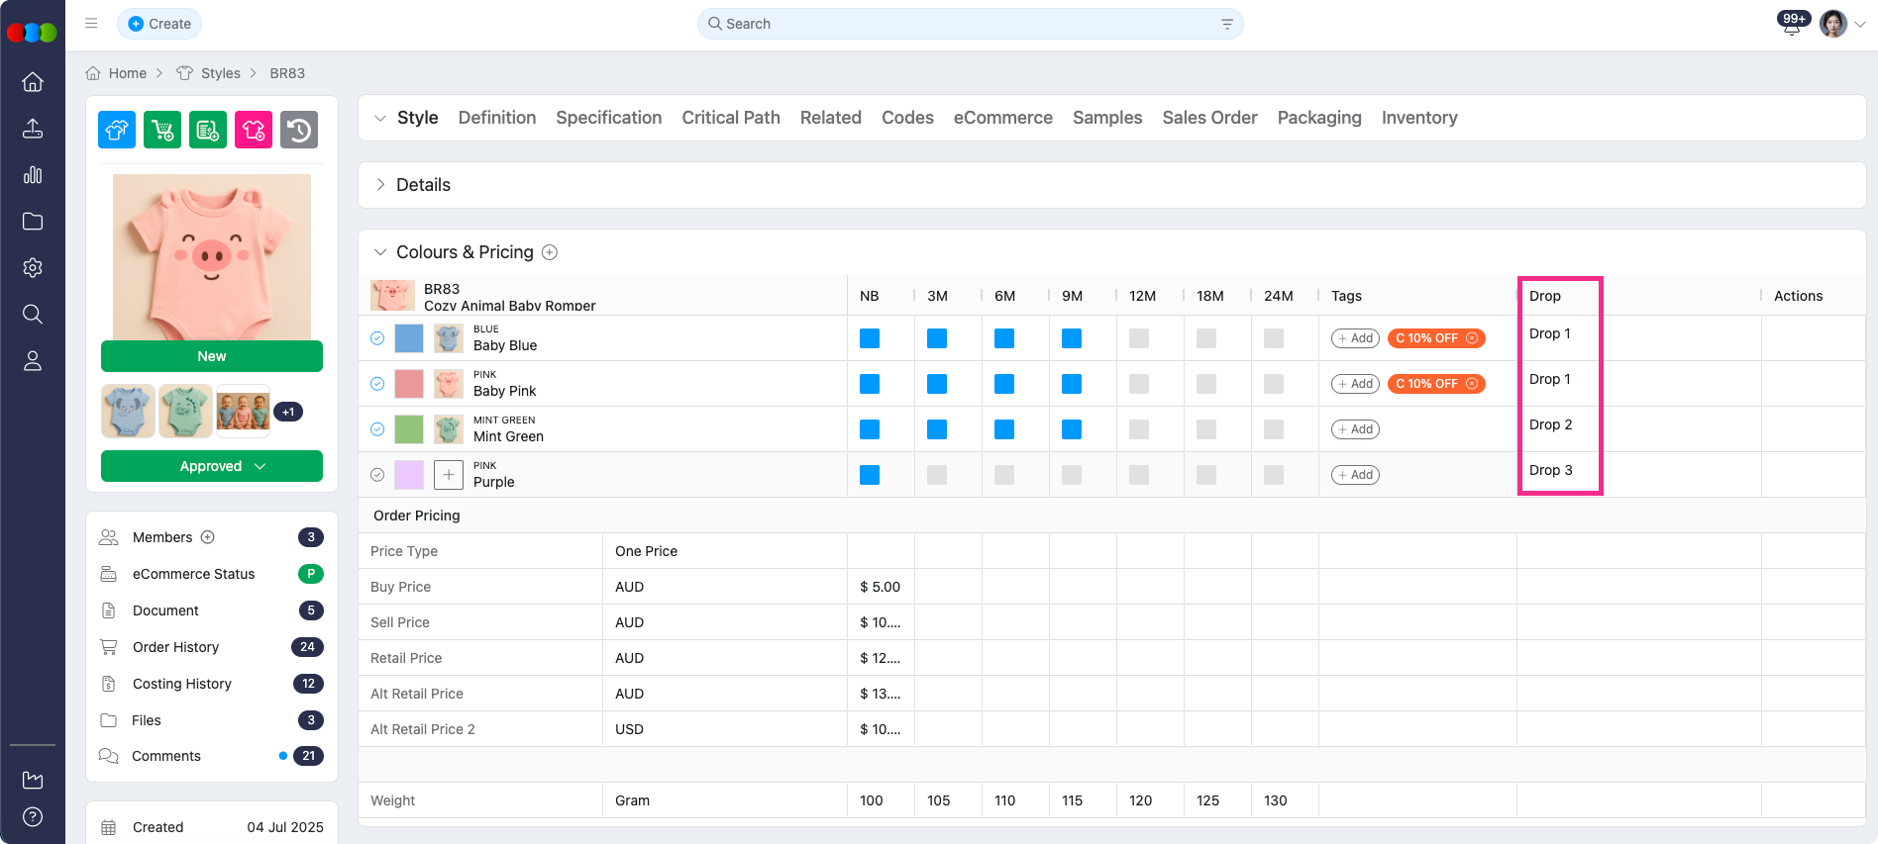Image resolution: width=1878 pixels, height=844 pixels.
Task: Open the help question mark icon
Action: pos(33,816)
